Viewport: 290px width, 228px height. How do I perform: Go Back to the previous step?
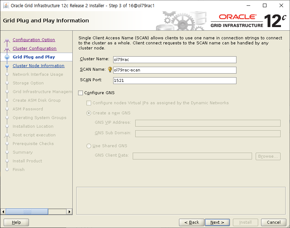tap(192, 222)
